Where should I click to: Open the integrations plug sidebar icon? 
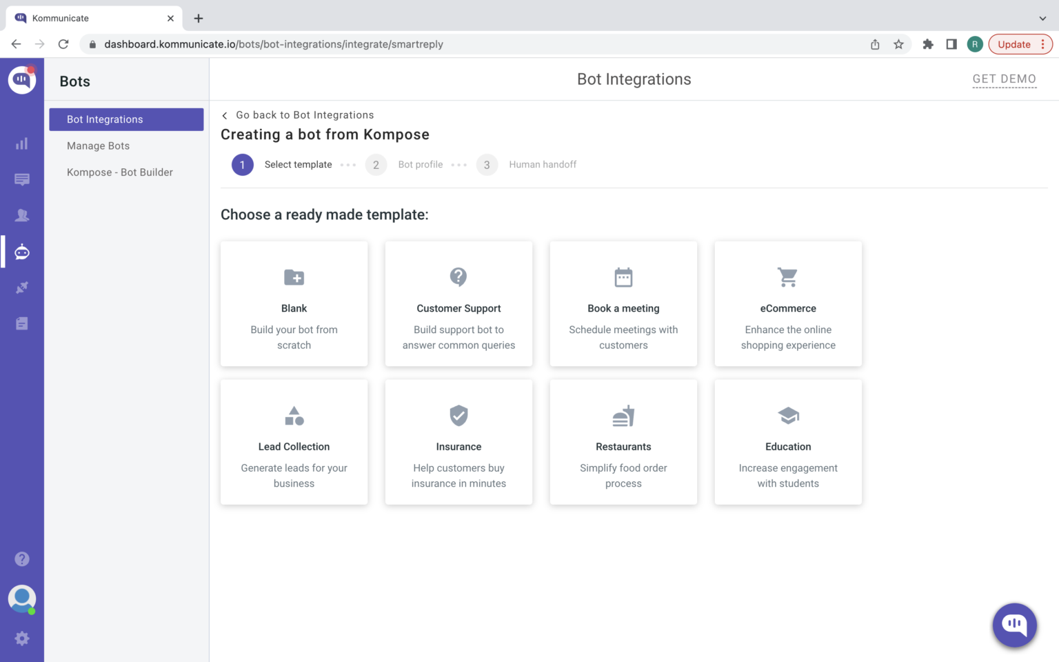[22, 288]
